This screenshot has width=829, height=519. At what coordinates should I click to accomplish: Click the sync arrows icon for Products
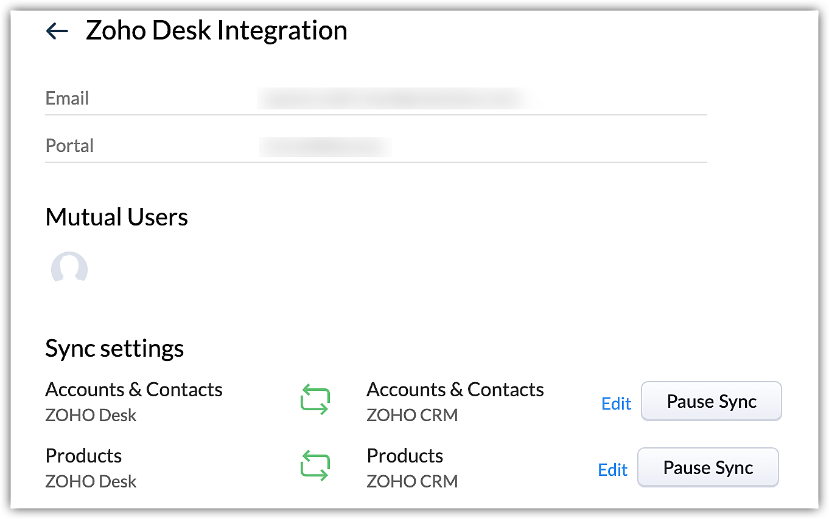(x=315, y=467)
